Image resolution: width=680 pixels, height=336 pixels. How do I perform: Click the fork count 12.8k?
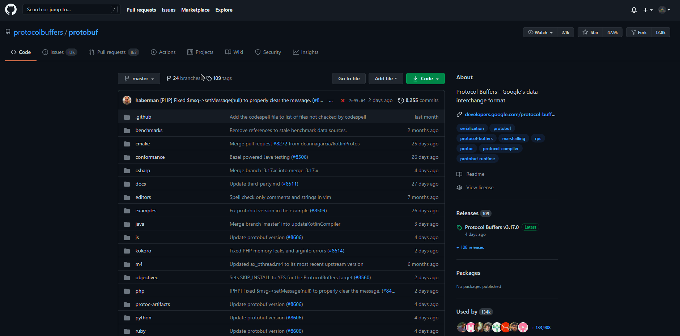[660, 32]
